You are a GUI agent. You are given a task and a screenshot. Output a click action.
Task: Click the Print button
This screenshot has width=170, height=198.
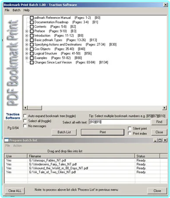point(103,132)
